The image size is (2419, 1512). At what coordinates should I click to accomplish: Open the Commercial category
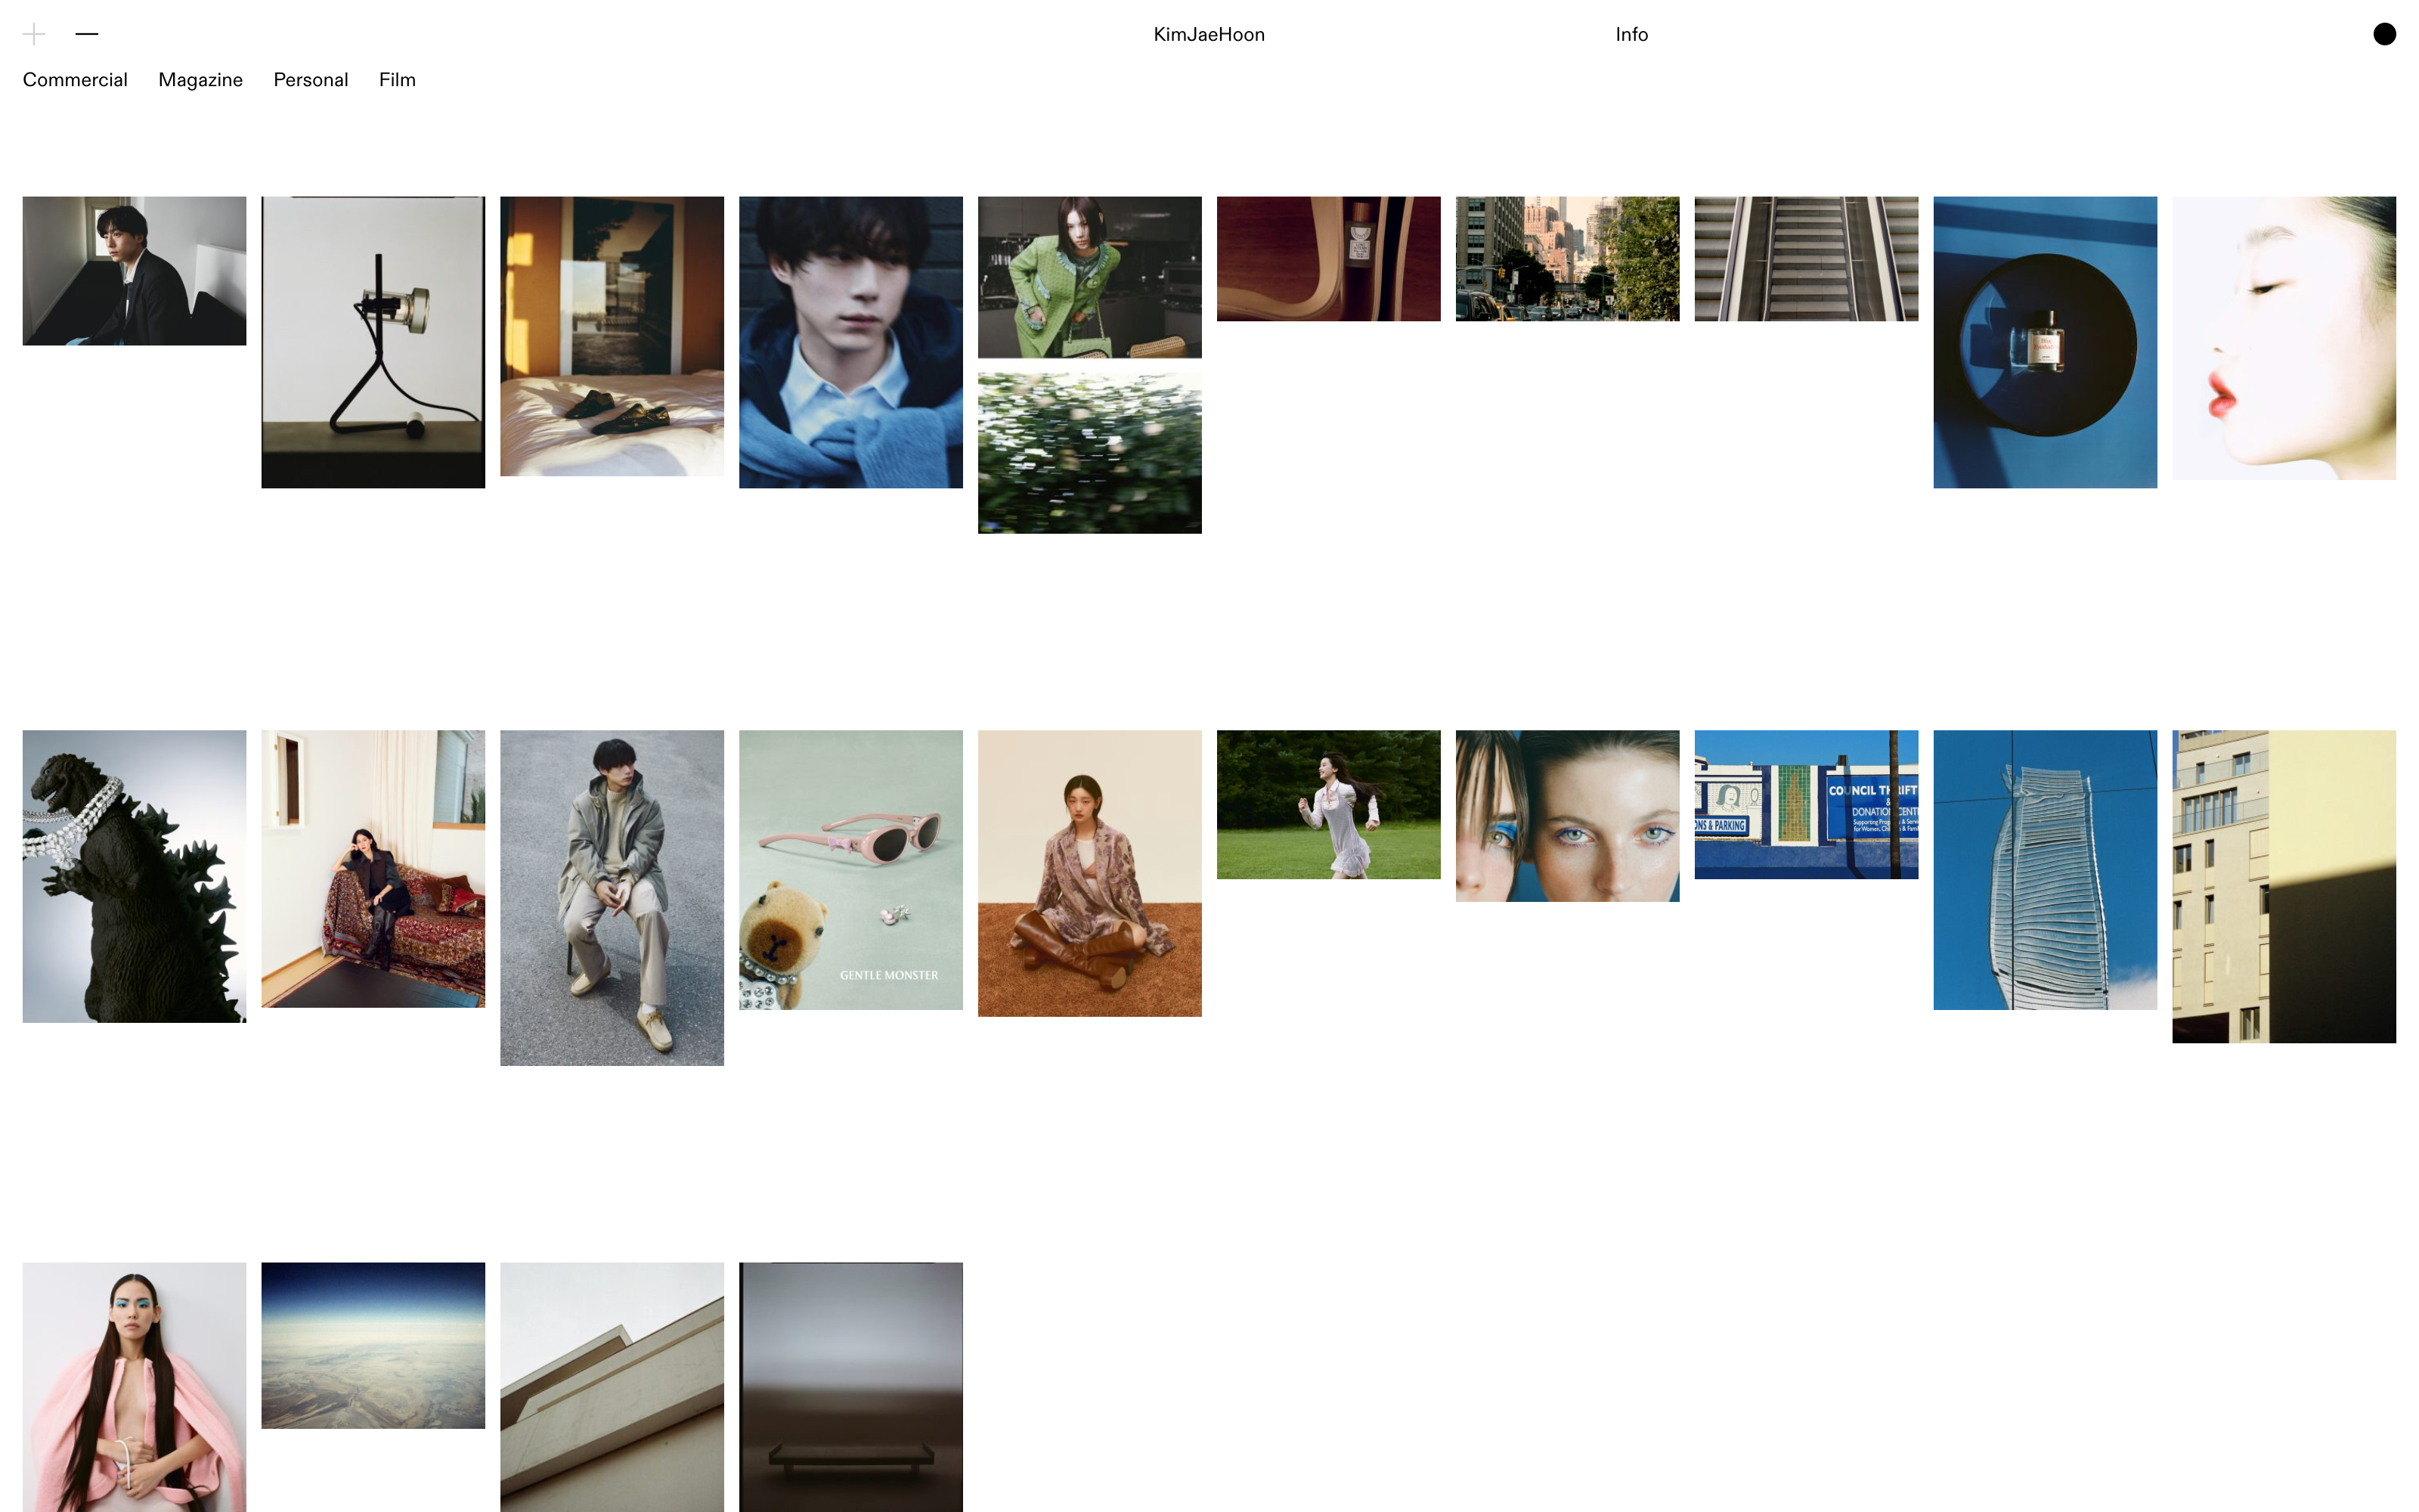(x=75, y=80)
